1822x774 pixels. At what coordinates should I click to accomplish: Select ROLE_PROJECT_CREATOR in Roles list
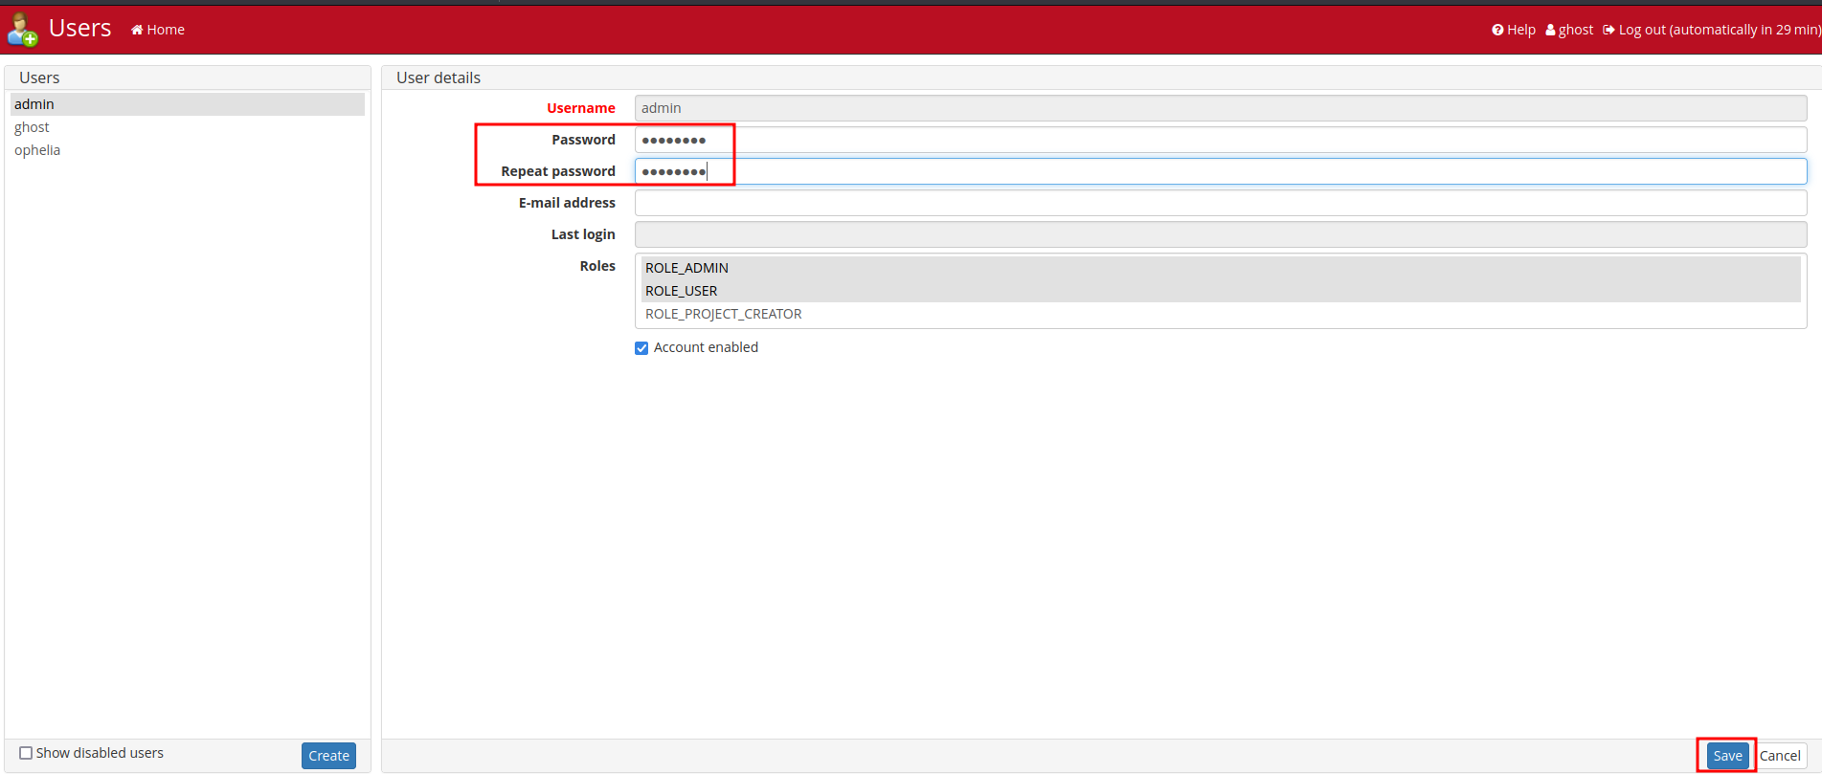1221,314
